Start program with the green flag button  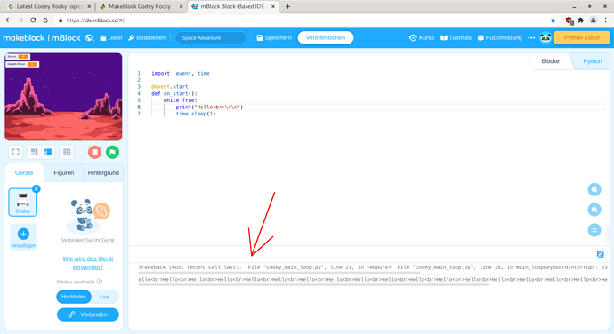point(113,152)
